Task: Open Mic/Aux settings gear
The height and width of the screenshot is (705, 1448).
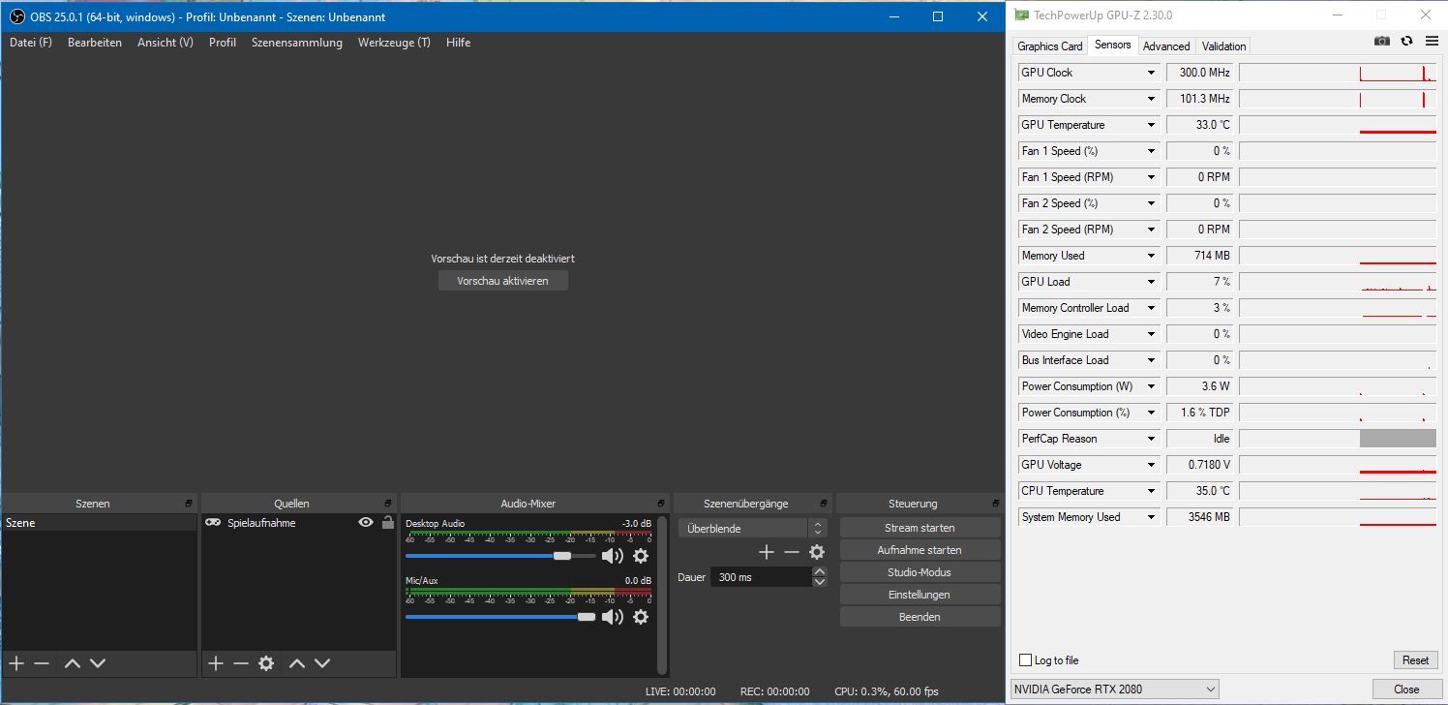Action: [x=641, y=617]
